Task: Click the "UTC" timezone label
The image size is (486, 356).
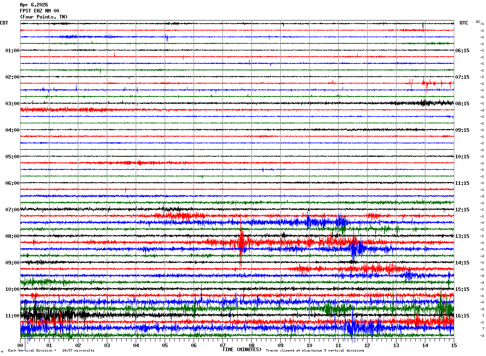Action: [x=464, y=23]
